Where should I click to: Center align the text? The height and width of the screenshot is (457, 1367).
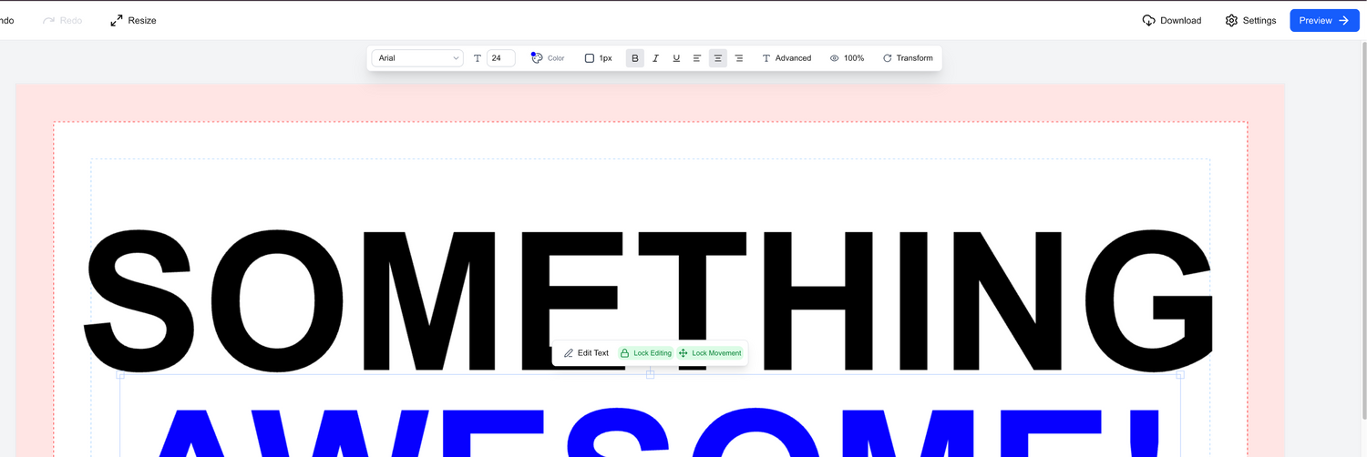(x=718, y=58)
